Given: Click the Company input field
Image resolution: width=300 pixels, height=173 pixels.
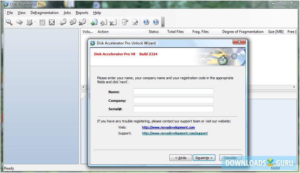Looking at the screenshot, I should coord(173,100).
